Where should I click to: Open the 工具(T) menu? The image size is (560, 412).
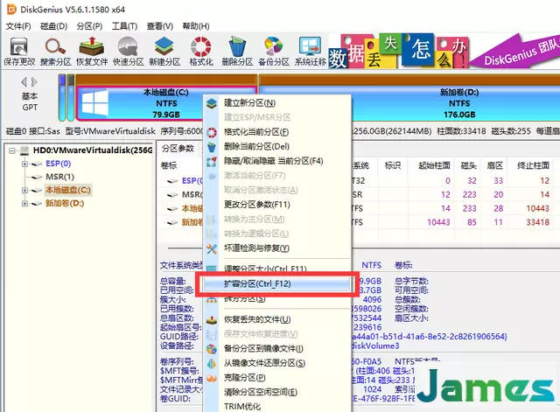click(x=124, y=26)
